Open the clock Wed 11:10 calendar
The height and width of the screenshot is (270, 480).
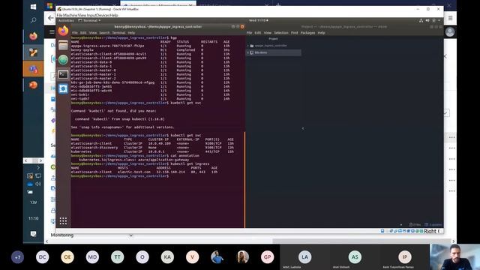click(x=258, y=20)
